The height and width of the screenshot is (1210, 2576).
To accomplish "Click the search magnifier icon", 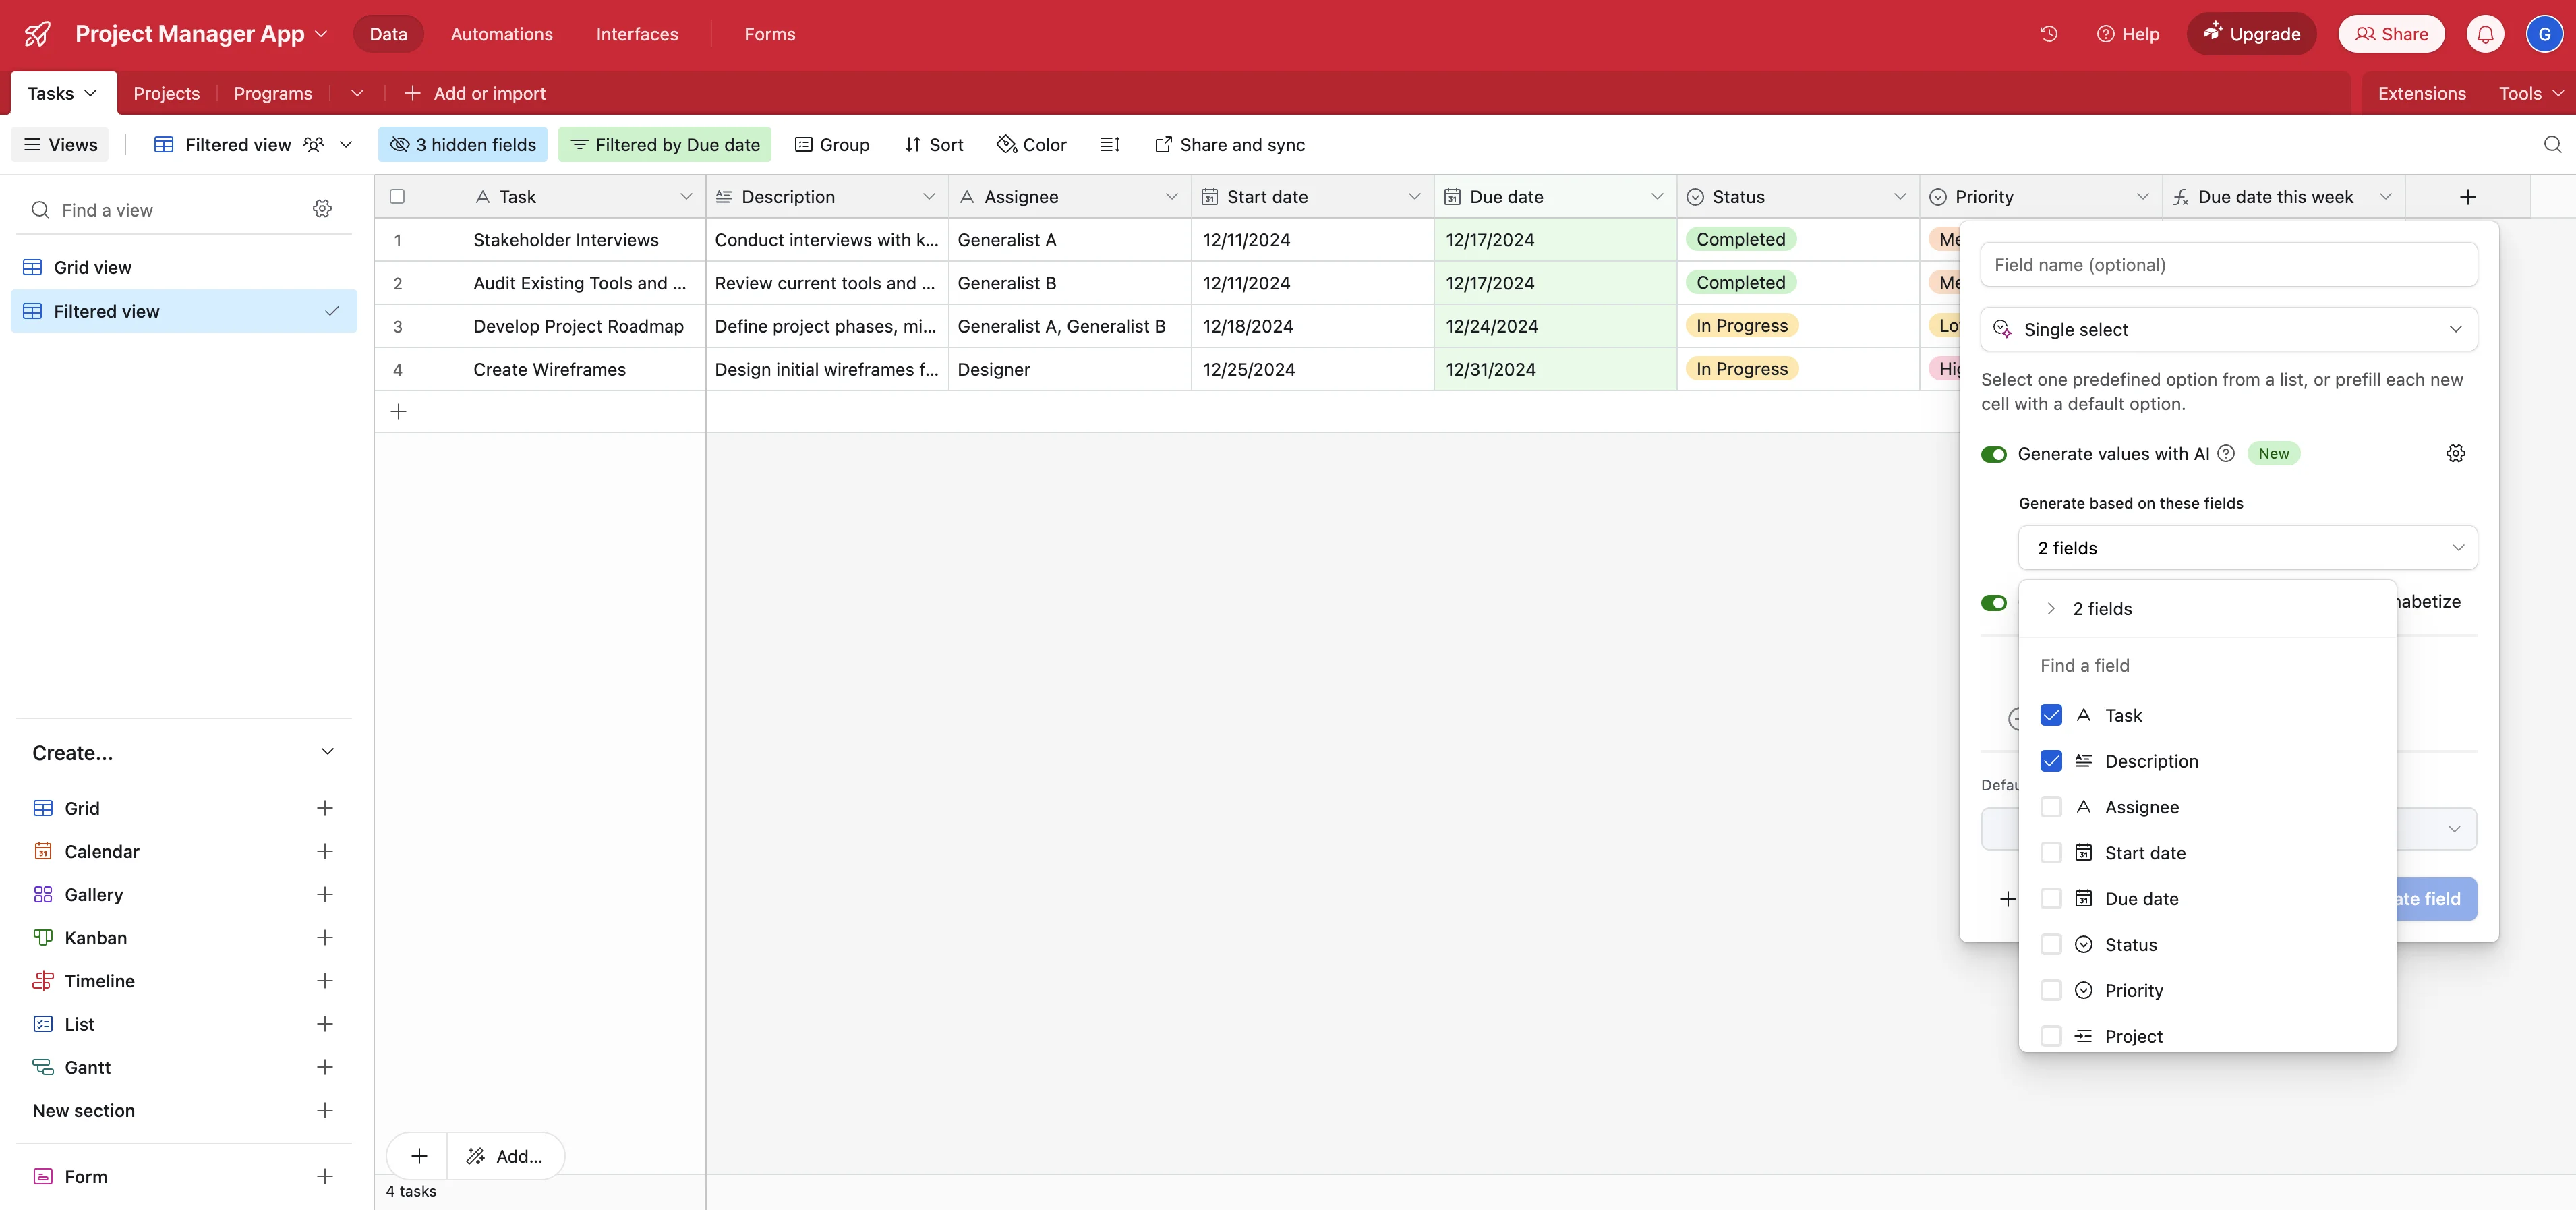I will coord(2552,145).
